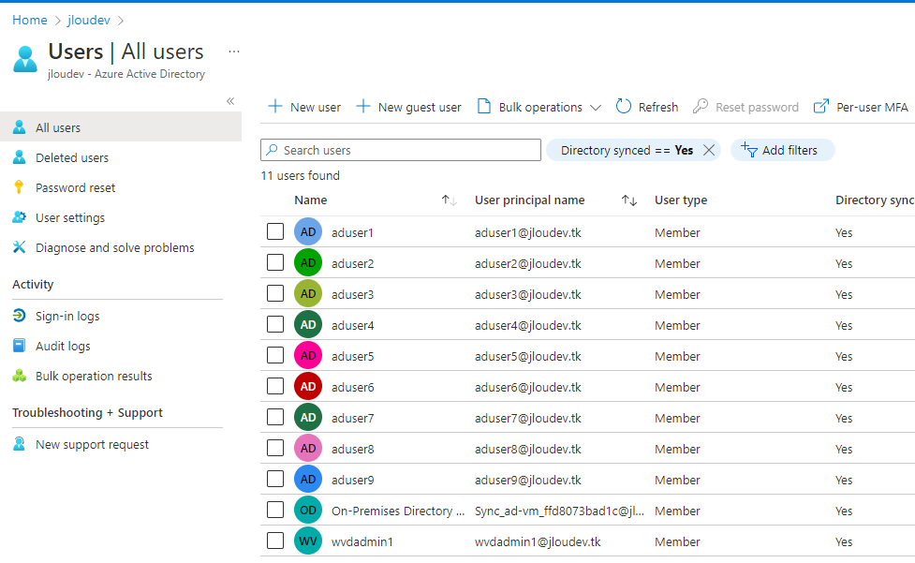Refresh the users list
Viewport: 915px width, 563px height.
[647, 107]
